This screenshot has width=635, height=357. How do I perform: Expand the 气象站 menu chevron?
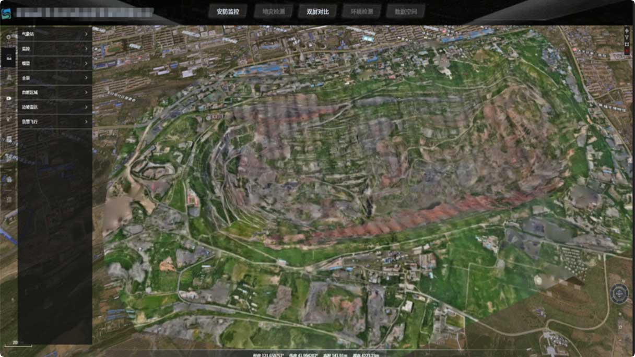[x=86, y=34]
